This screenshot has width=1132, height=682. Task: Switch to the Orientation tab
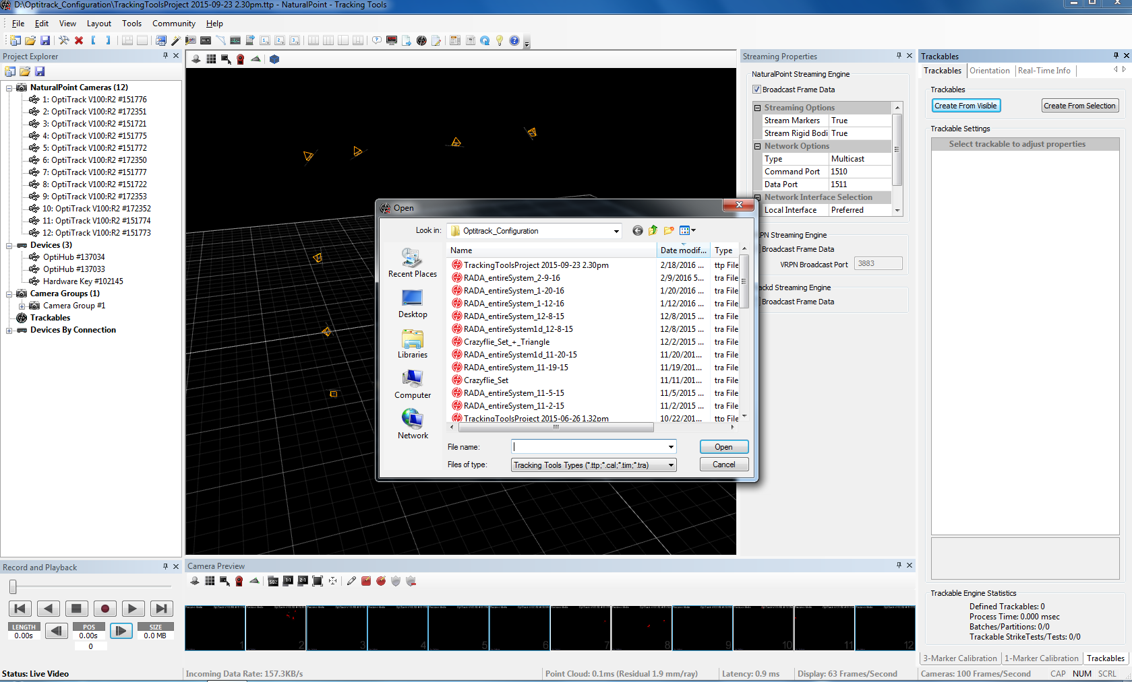989,71
